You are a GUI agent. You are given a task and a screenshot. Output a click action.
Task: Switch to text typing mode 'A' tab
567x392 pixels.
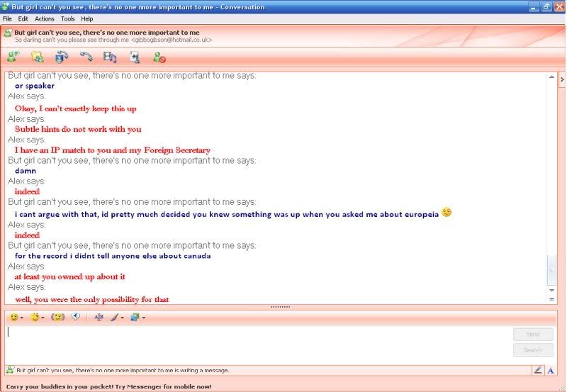[x=551, y=370]
